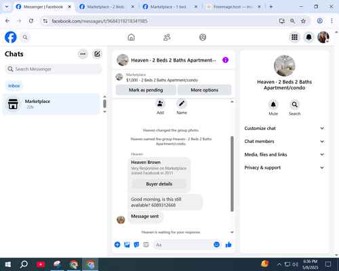Open the Facebook menu grid icon
This screenshot has width=339, height=271.
[x=294, y=37]
